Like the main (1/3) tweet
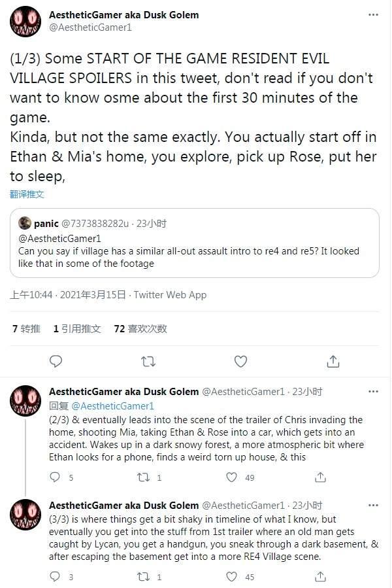 (x=240, y=361)
